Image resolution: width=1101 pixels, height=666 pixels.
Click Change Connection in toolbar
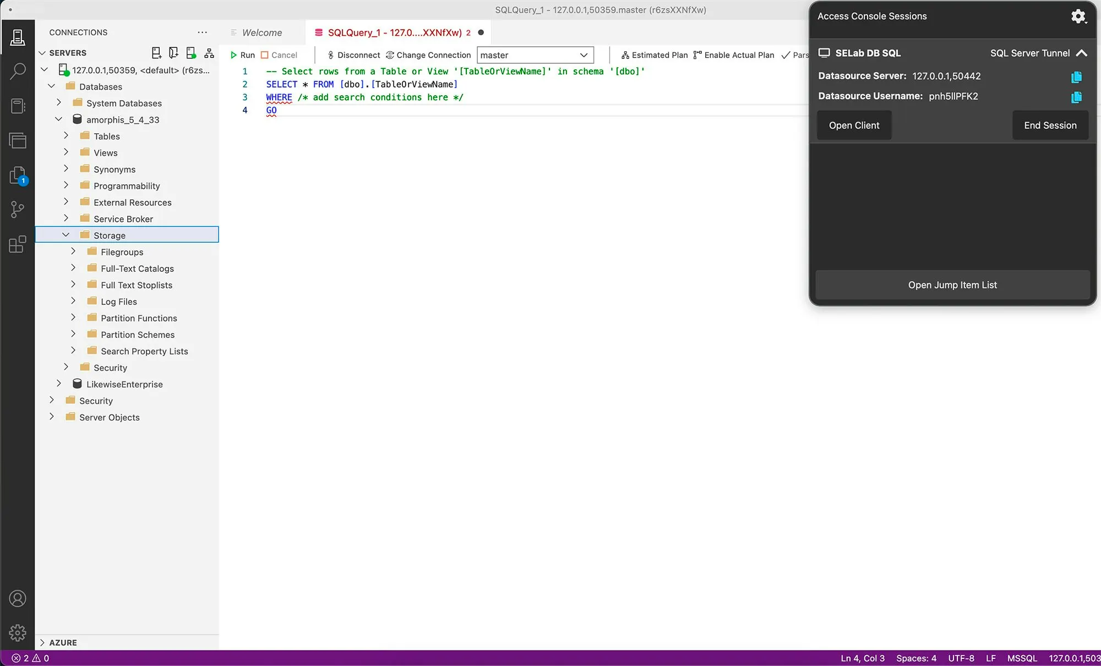click(428, 55)
